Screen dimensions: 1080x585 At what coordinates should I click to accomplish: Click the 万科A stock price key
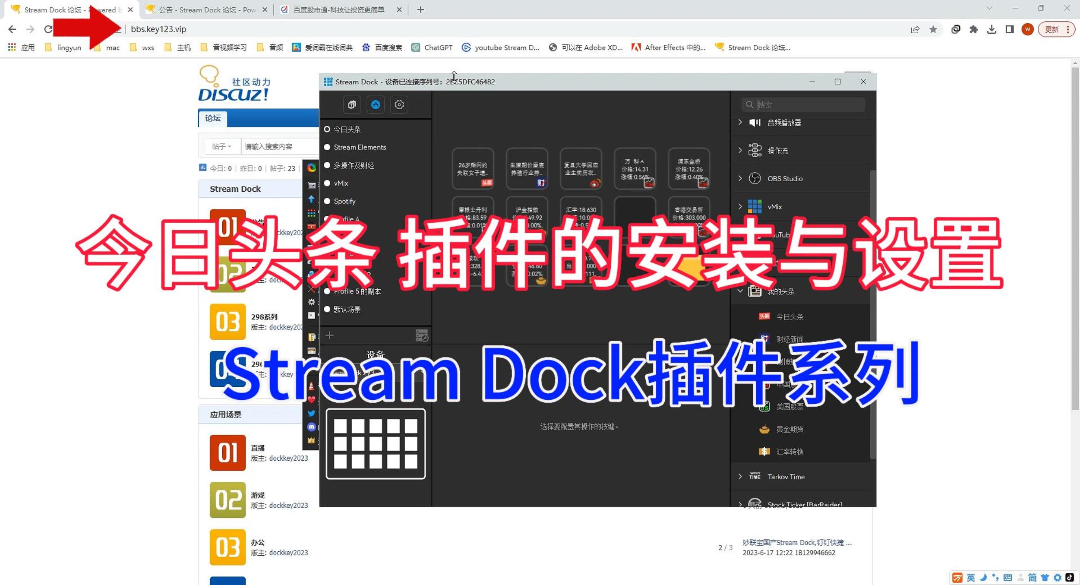(x=635, y=169)
